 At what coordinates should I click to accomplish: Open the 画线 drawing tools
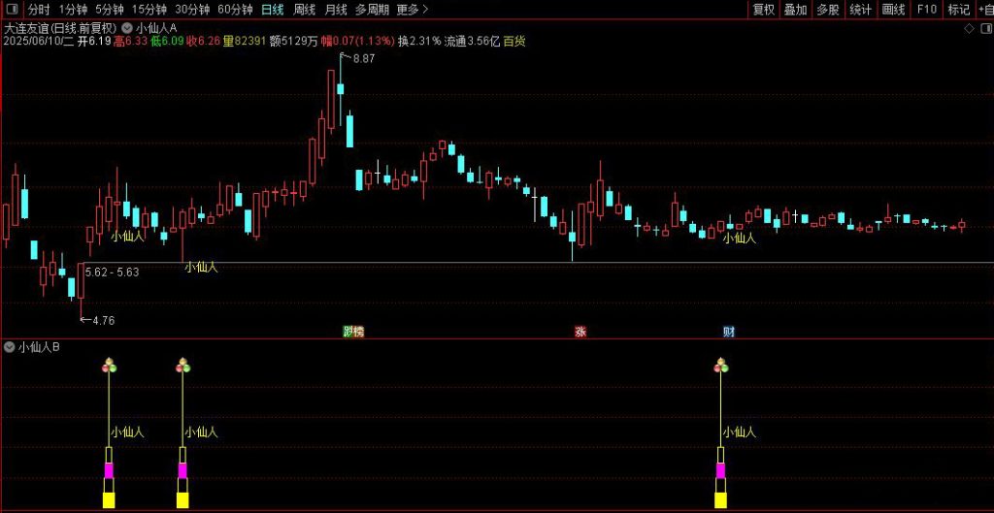pos(893,10)
